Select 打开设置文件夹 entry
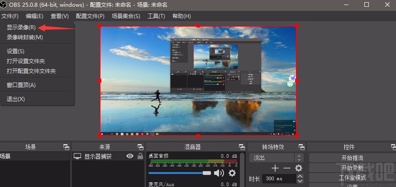396x187 pixels. pyautogui.click(x=26, y=61)
